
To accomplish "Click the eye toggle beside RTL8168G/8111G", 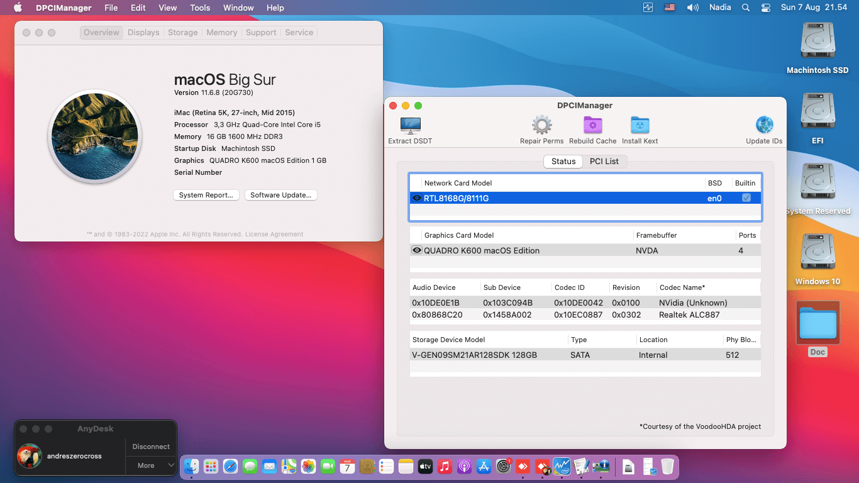I will coord(416,197).
